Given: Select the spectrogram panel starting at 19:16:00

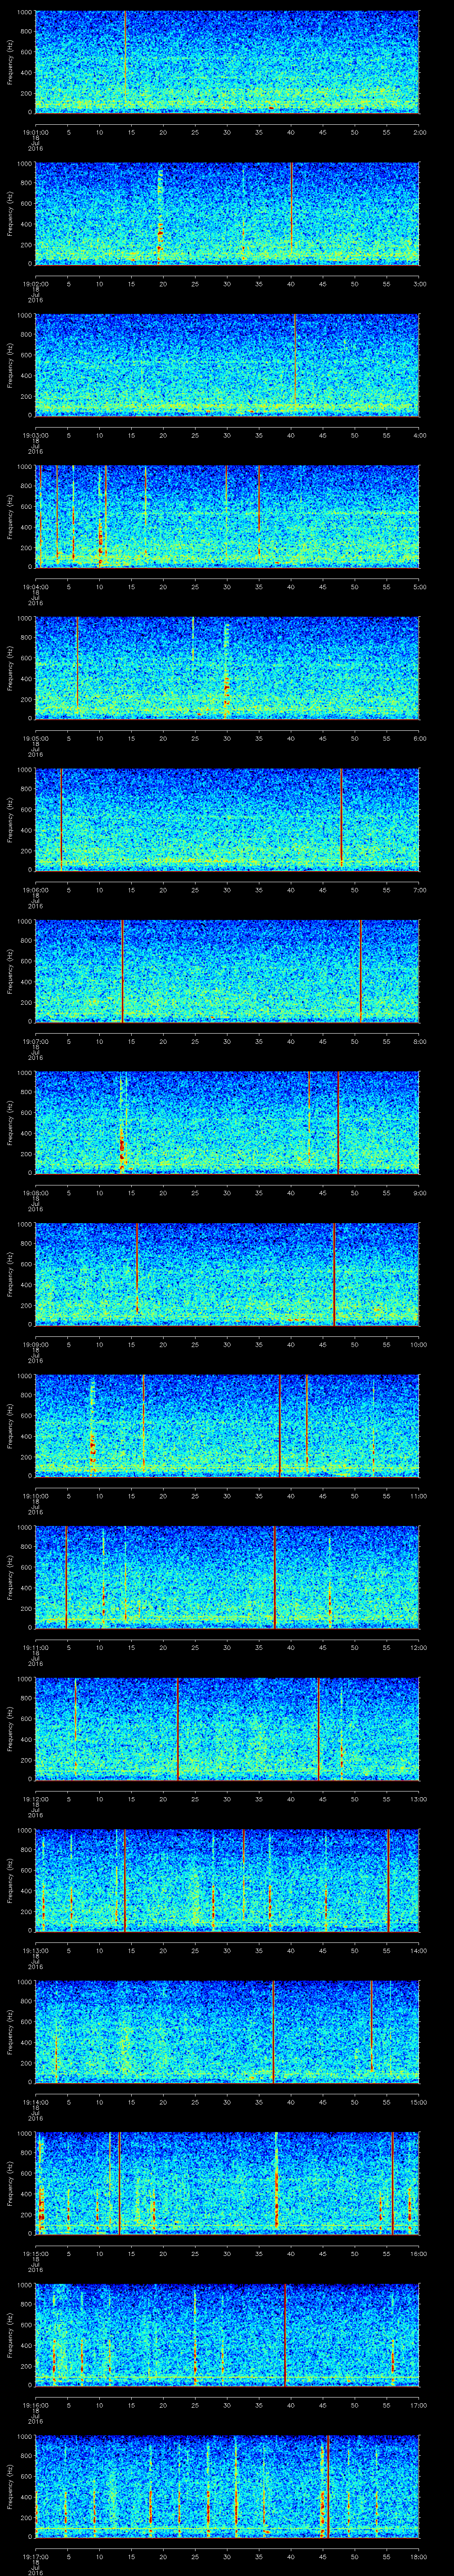Looking at the screenshot, I should [227, 2334].
